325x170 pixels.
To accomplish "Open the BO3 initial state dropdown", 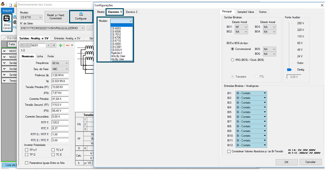I will [270, 27].
